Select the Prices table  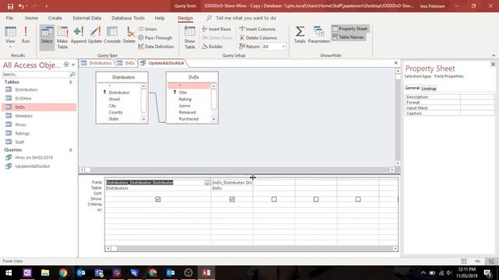click(x=21, y=124)
